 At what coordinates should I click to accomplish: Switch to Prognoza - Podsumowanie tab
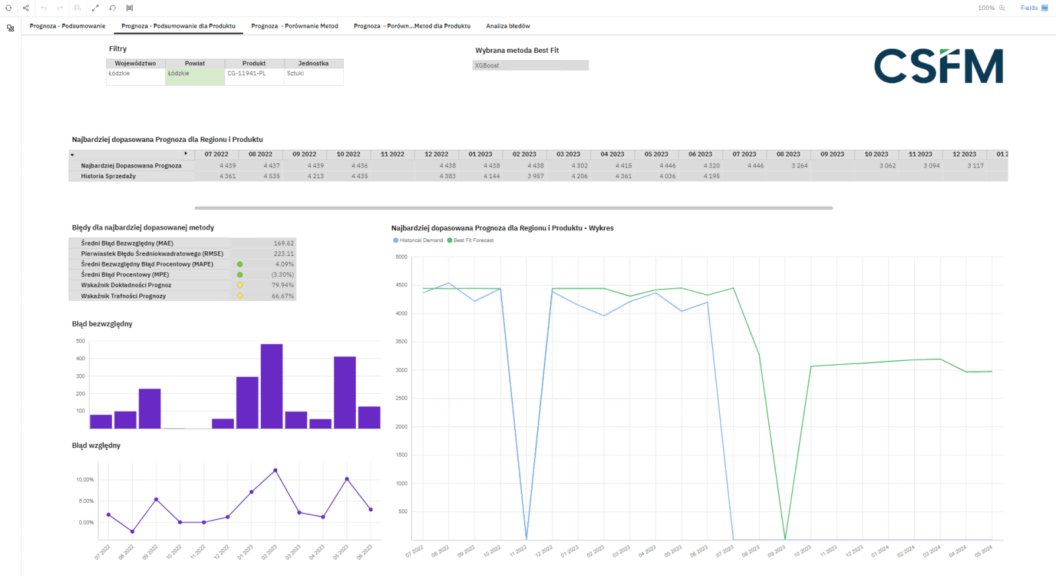[x=67, y=26]
